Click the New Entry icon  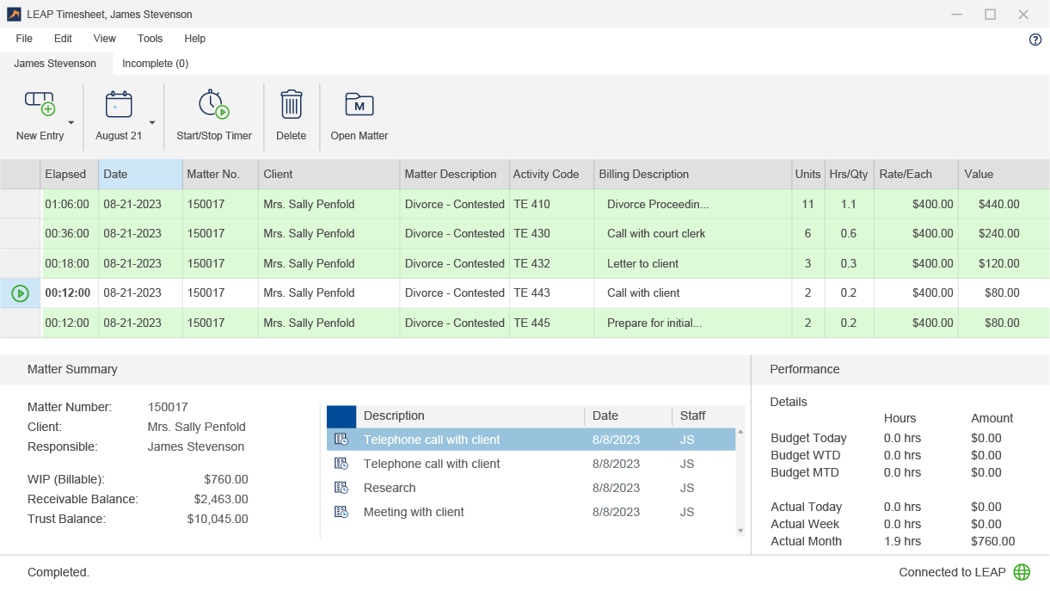(x=39, y=104)
